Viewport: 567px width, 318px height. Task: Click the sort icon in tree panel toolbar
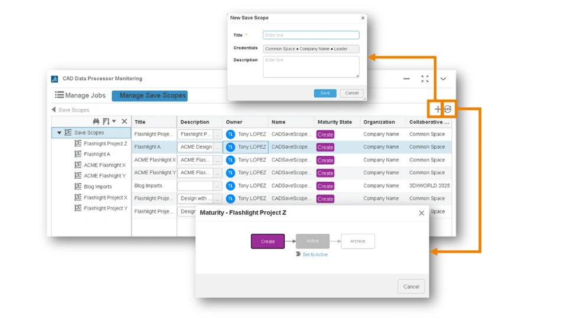click(x=106, y=122)
